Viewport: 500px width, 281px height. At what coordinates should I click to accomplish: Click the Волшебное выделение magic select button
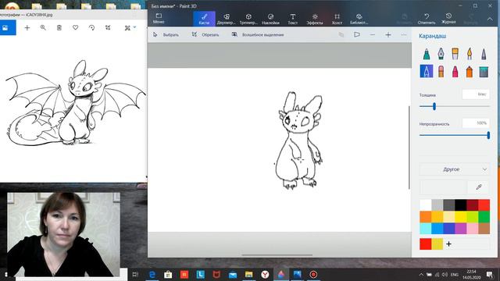click(258, 34)
